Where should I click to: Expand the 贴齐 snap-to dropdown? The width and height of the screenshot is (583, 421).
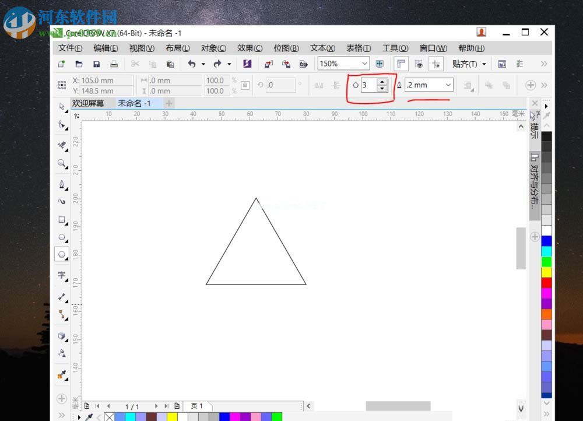(484, 64)
